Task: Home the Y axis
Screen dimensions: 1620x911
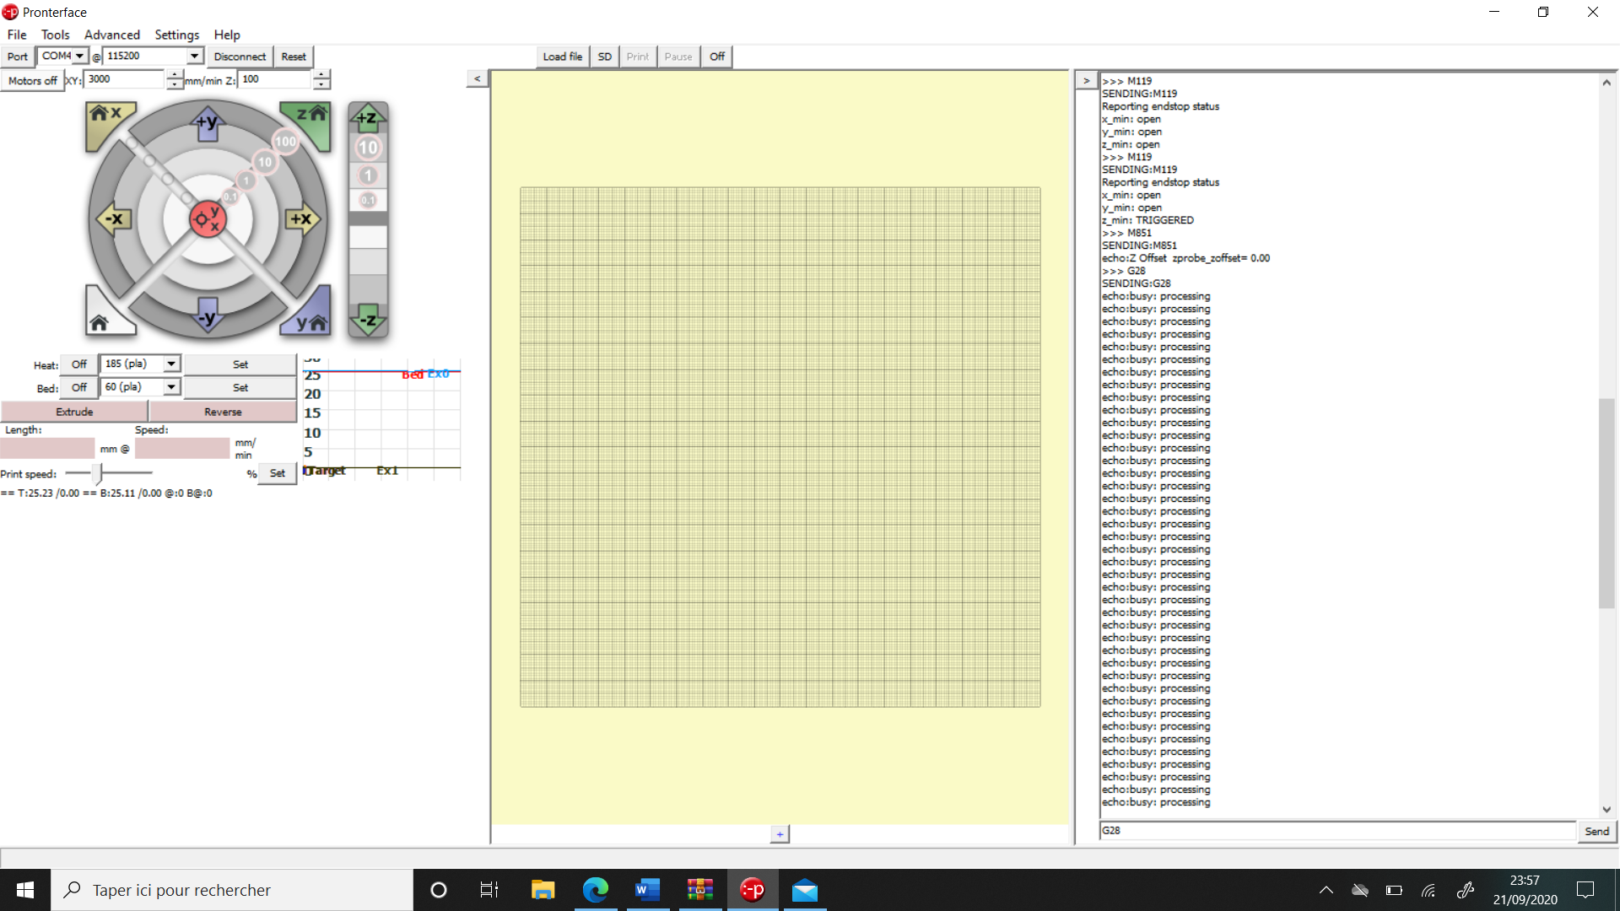Action: click(x=309, y=317)
